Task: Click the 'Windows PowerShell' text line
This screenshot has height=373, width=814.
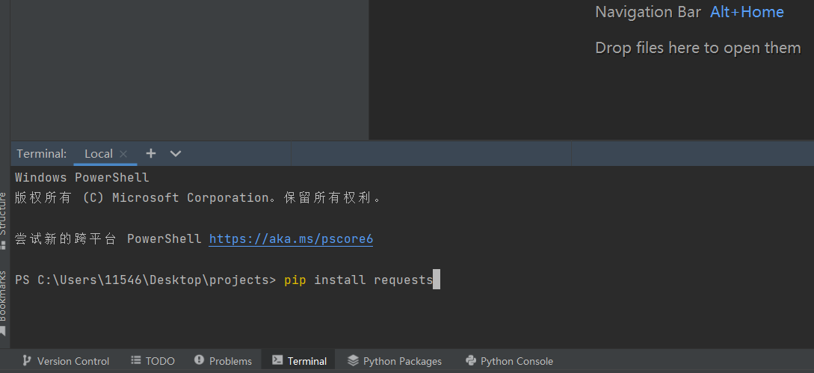Action: (82, 178)
